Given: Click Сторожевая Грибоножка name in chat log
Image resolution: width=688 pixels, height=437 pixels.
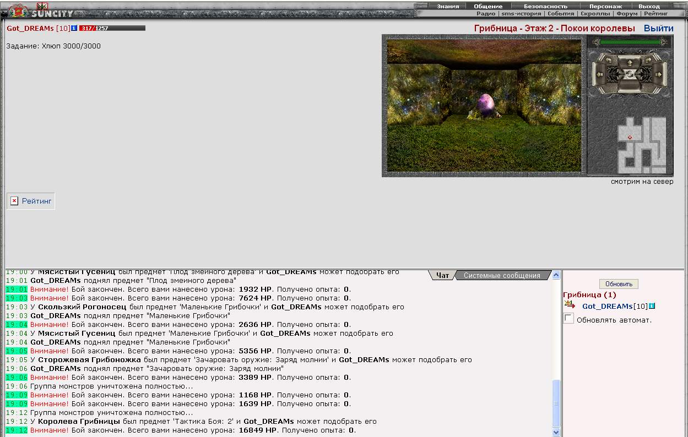Looking at the screenshot, I should click(x=89, y=360).
